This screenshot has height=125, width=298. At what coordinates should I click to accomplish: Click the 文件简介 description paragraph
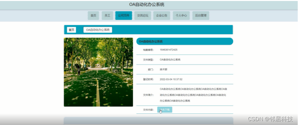click(x=193, y=95)
